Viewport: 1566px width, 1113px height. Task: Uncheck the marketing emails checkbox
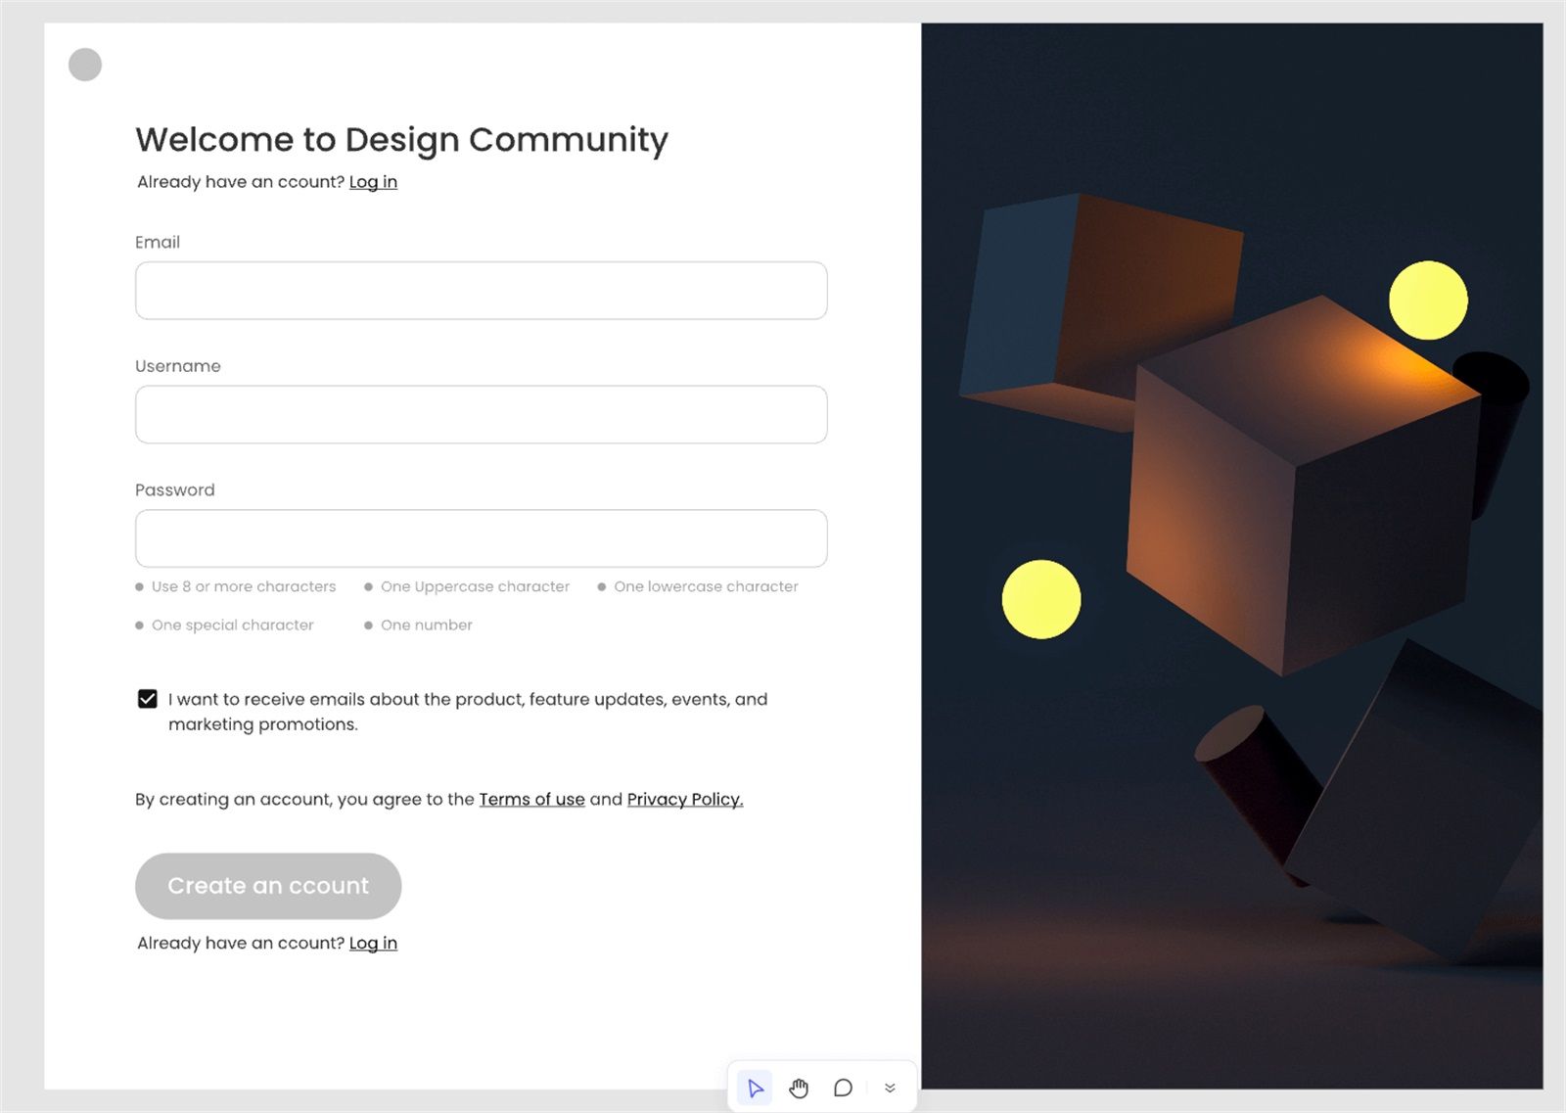(148, 699)
